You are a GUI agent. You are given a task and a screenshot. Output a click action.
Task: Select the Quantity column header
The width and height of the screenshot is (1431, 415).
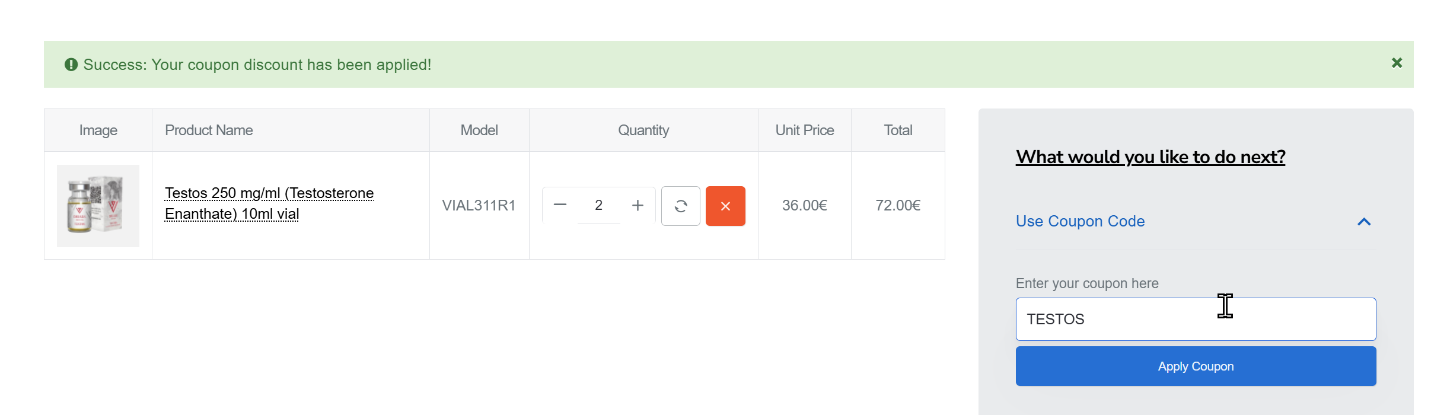tap(643, 130)
